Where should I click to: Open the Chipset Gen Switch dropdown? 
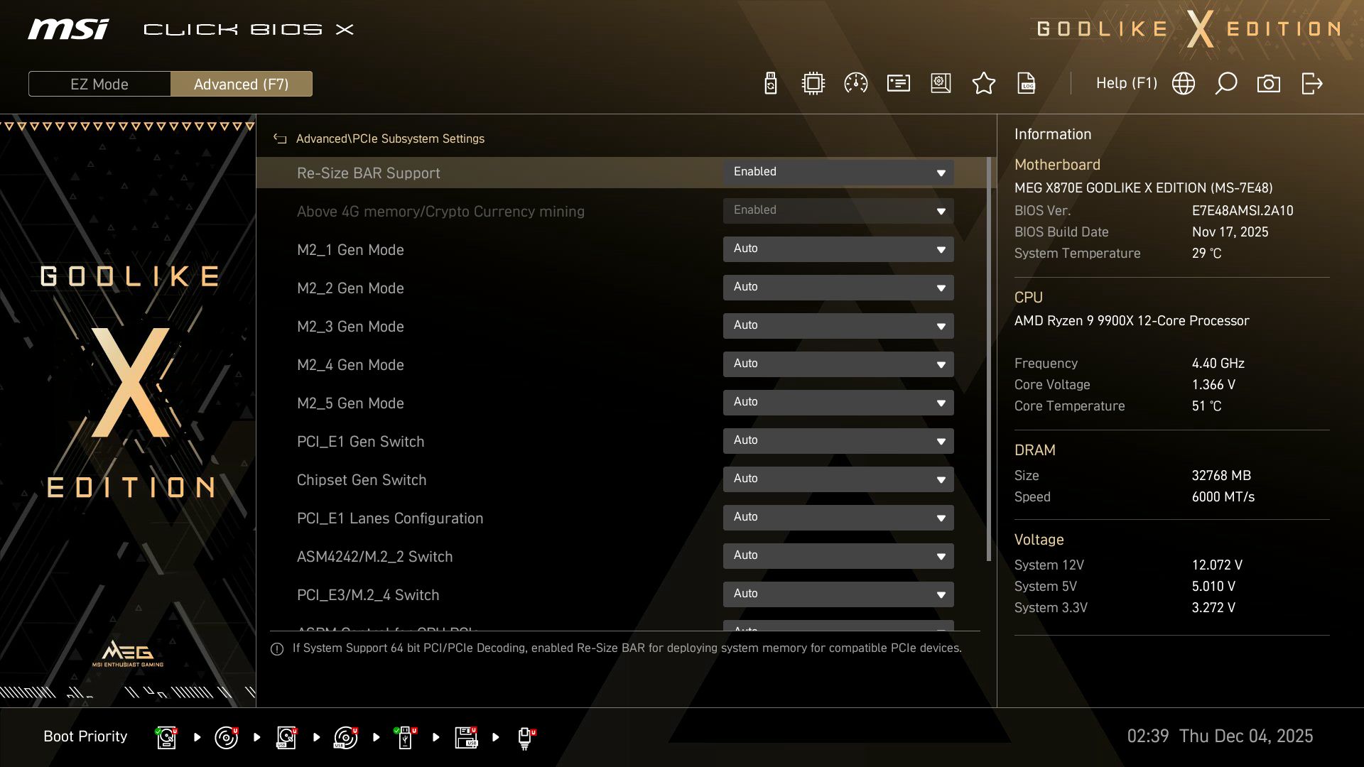pos(838,479)
